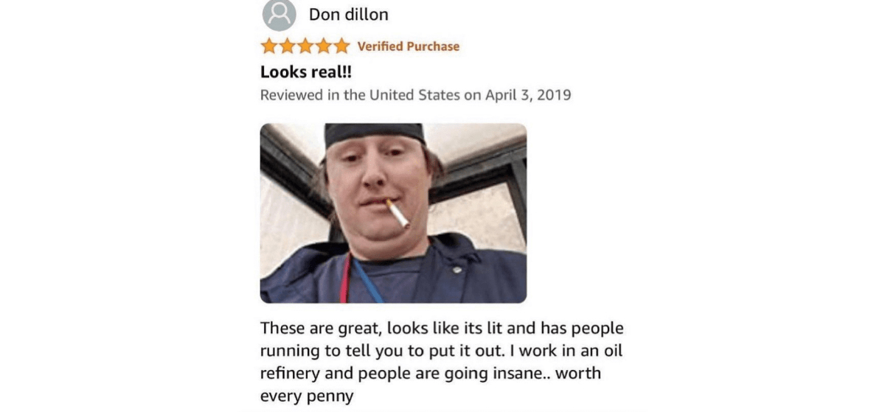Click the second orange rating star

click(x=287, y=46)
